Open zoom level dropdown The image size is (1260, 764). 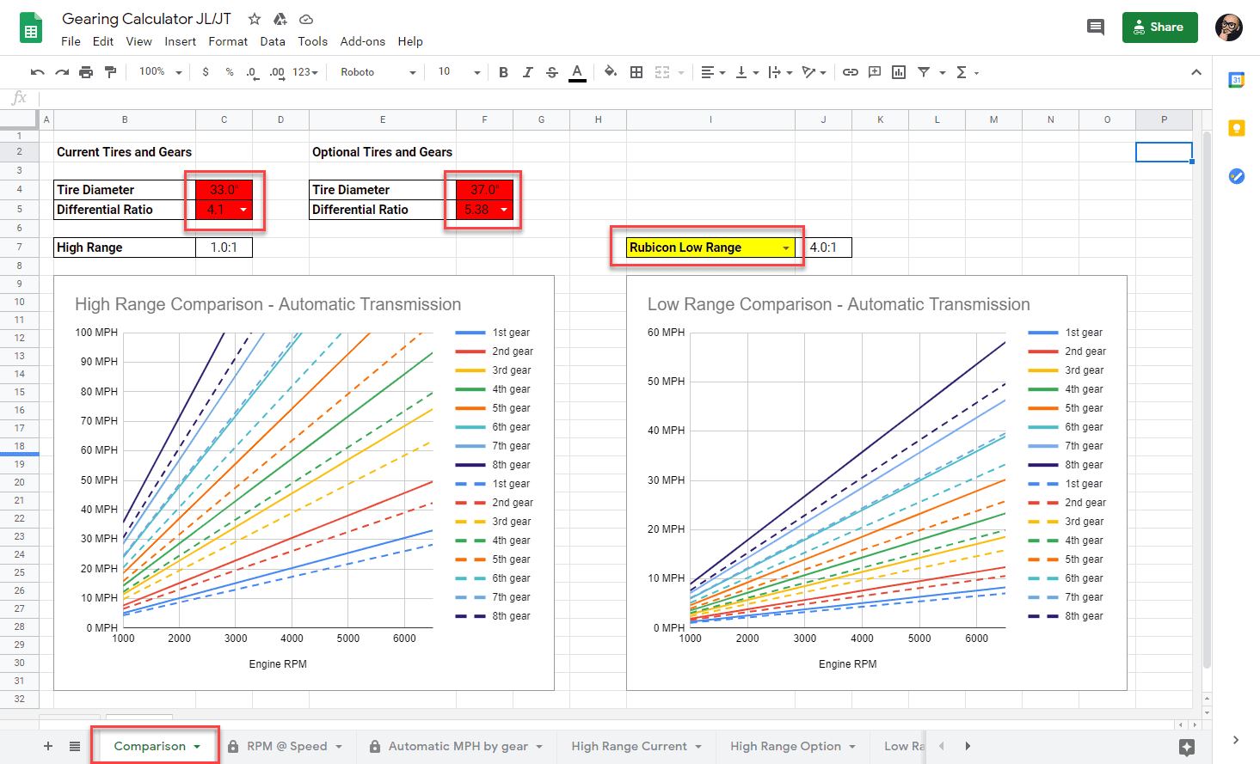click(161, 72)
